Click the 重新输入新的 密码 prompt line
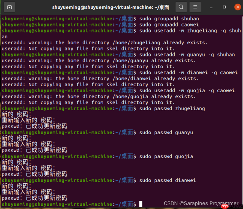This screenshot has width=243, height=209. tap(28, 192)
